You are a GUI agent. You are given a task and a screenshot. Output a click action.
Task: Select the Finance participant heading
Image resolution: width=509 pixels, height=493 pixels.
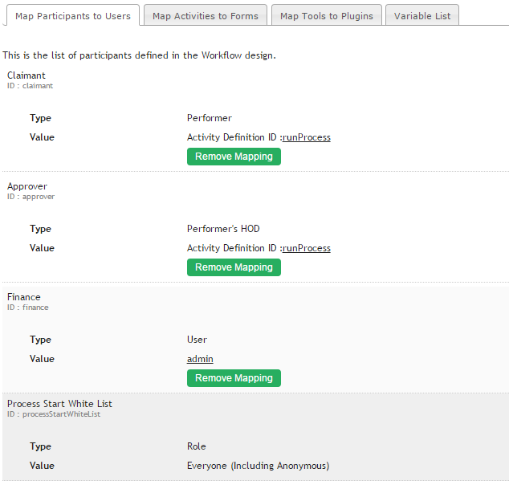click(x=24, y=297)
